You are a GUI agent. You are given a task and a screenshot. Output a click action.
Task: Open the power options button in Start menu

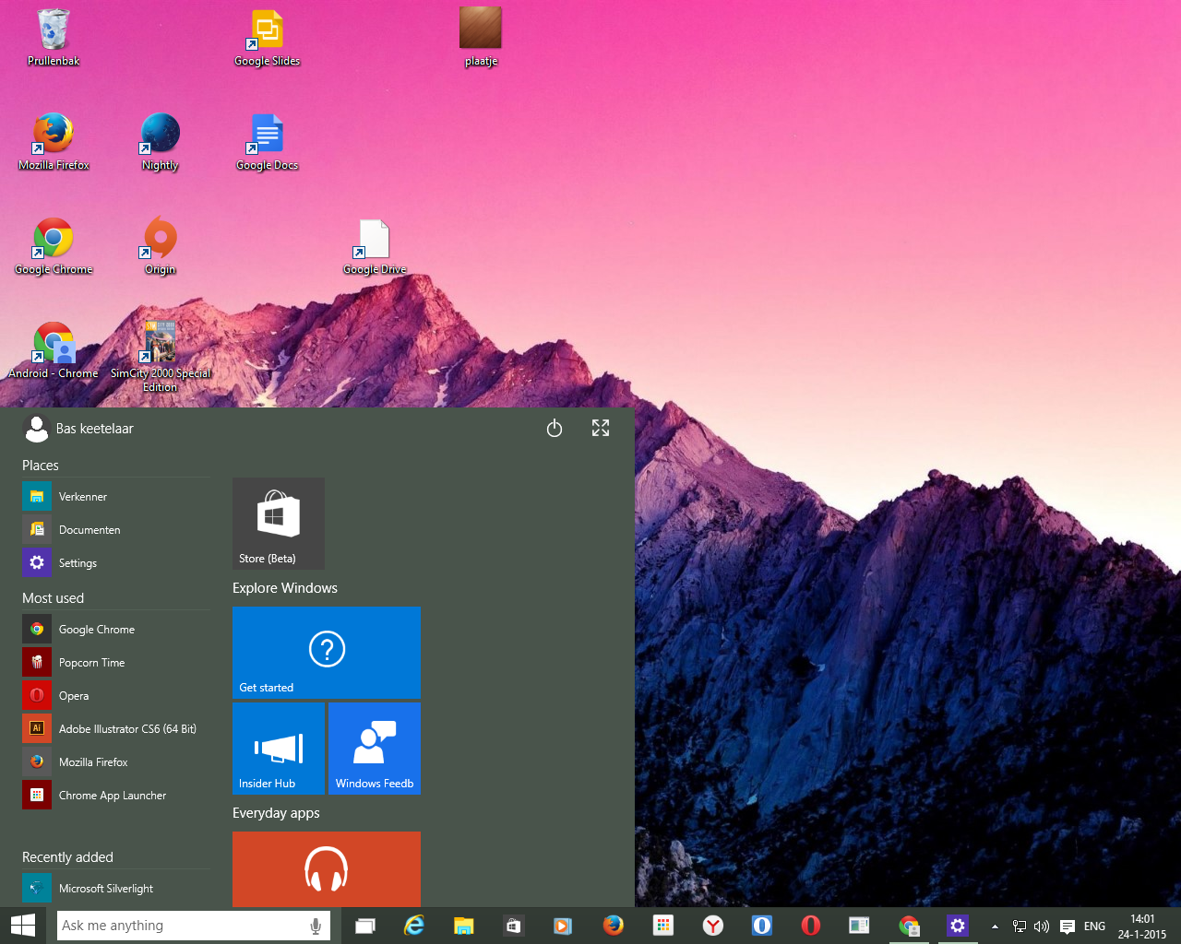555,428
